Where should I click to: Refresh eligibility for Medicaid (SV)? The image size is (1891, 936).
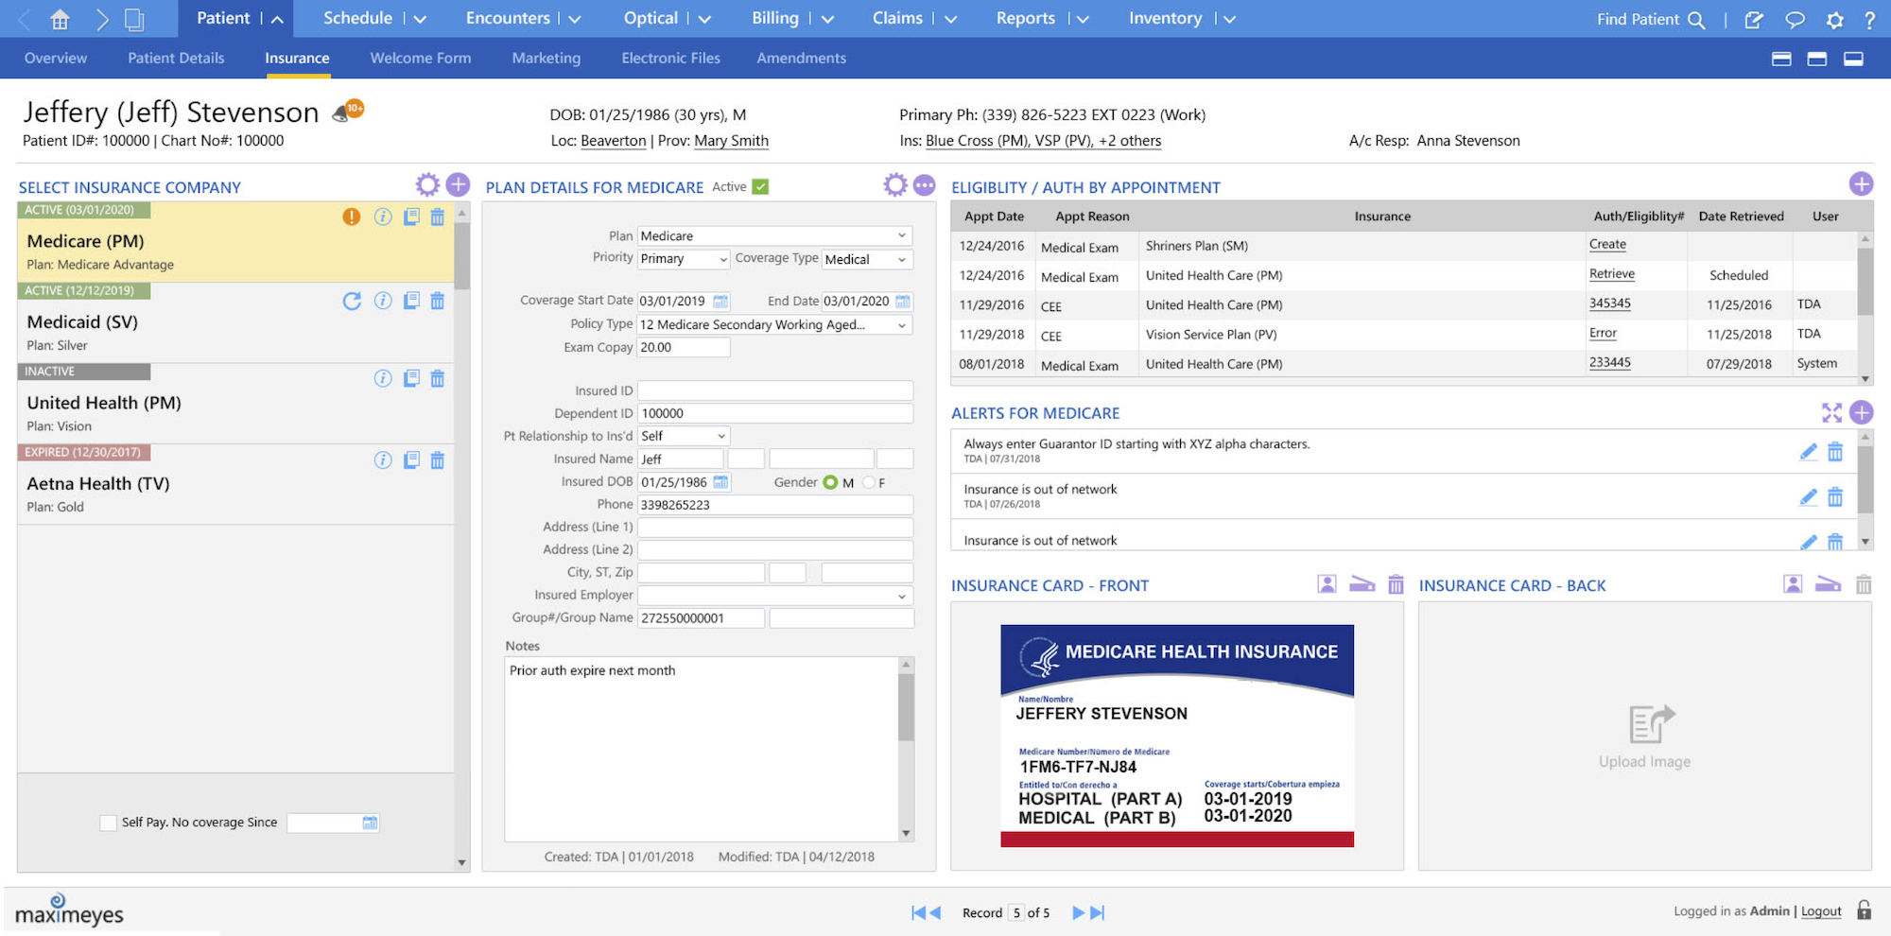(x=352, y=301)
